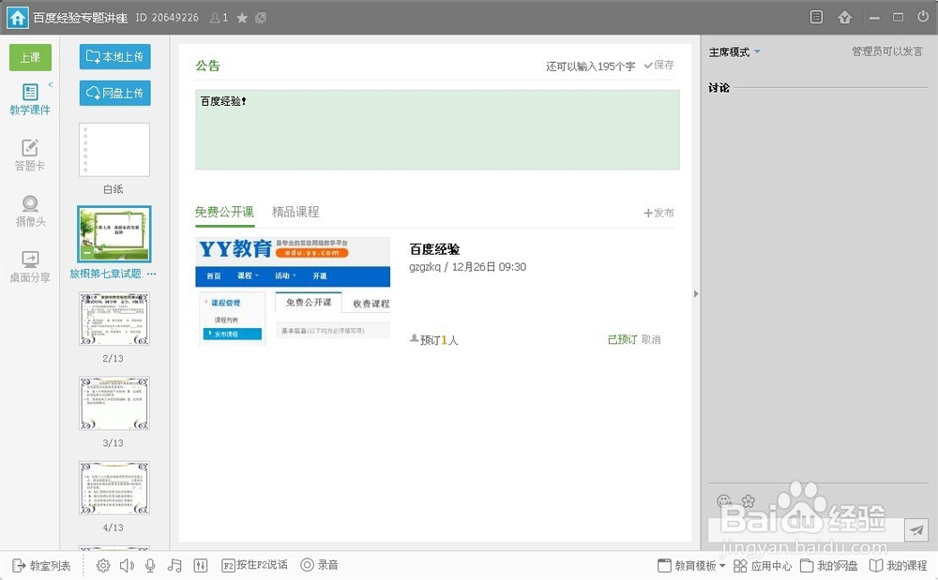Click 取消 to cancel reservation
The height and width of the screenshot is (580, 938).
[651, 339]
